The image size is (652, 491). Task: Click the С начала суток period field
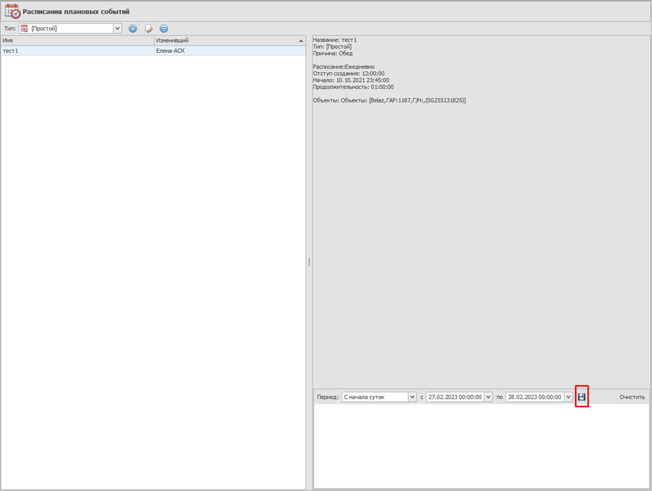374,397
